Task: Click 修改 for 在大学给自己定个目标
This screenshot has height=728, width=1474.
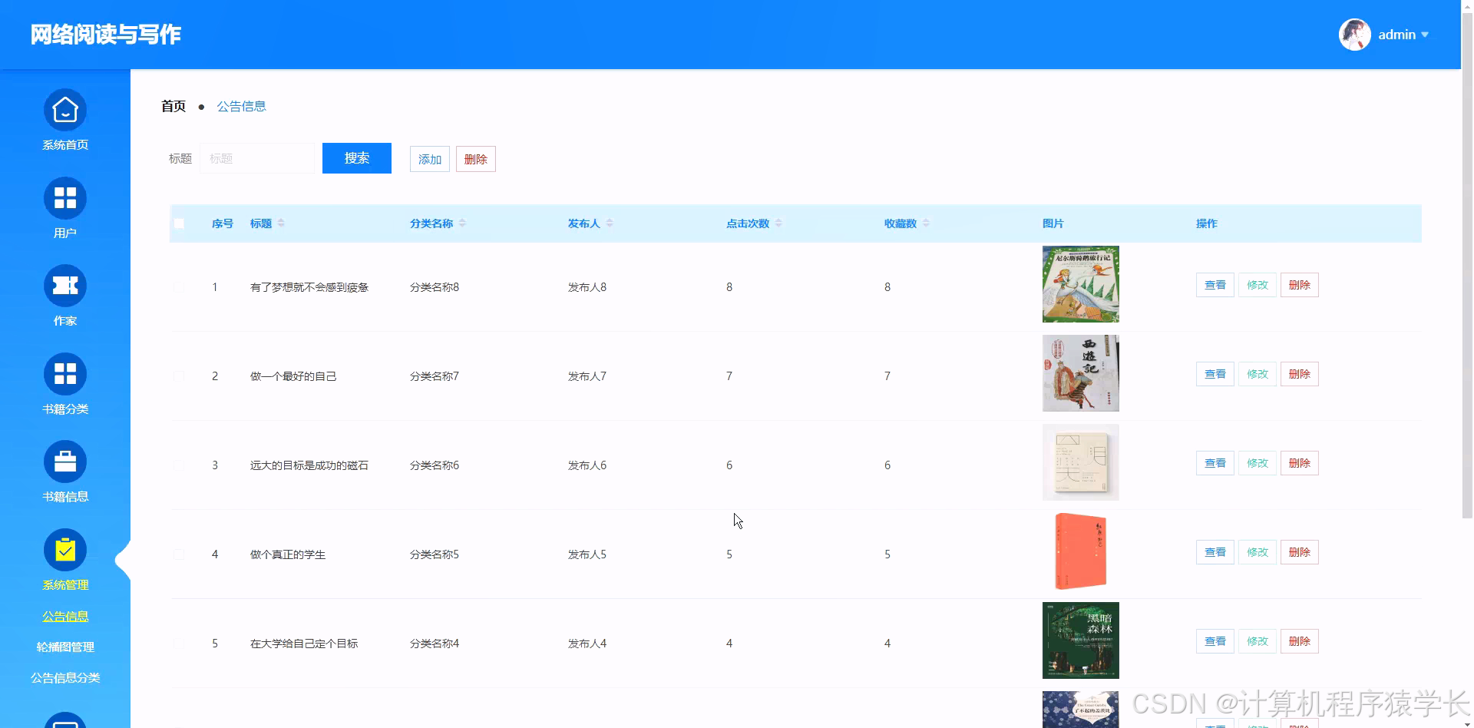Action: click(1258, 641)
